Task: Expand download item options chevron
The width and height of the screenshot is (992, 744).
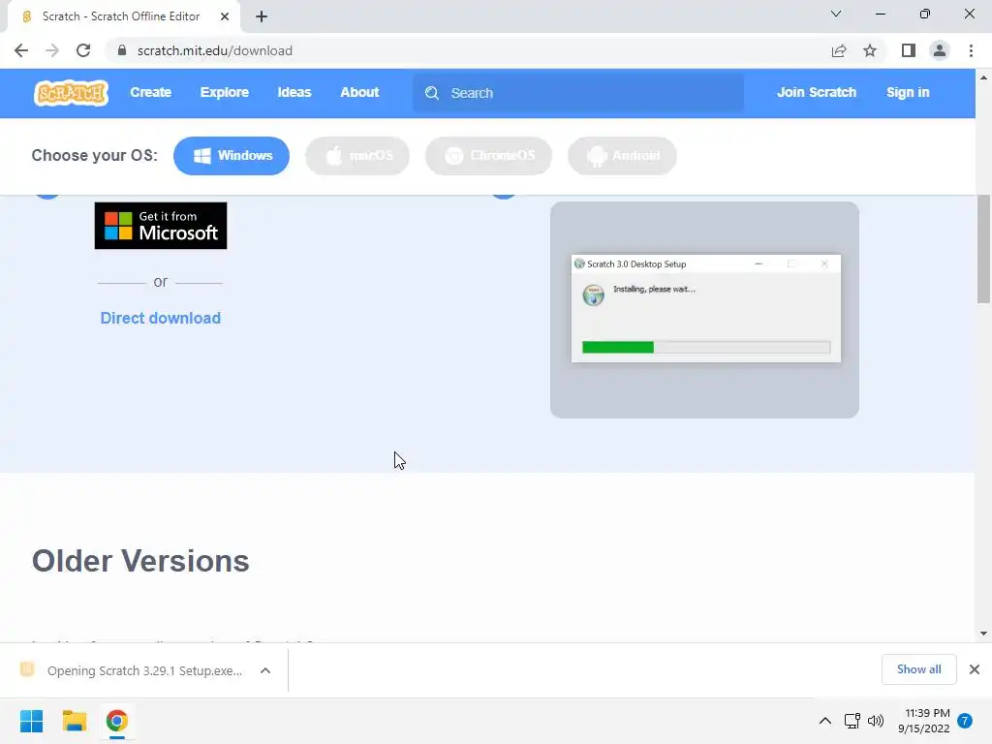Action: (265, 670)
